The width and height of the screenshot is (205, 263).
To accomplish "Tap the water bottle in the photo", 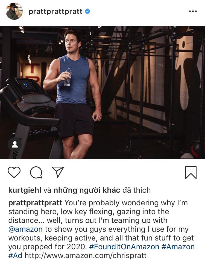I will (x=68, y=77).
